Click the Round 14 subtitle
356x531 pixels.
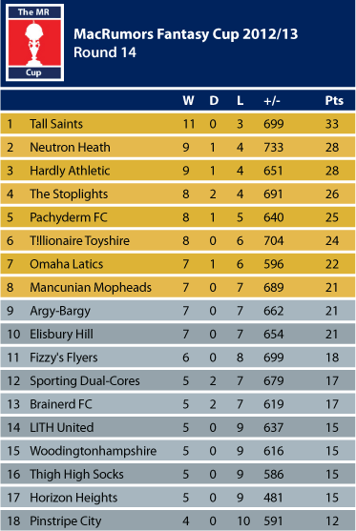coord(105,52)
